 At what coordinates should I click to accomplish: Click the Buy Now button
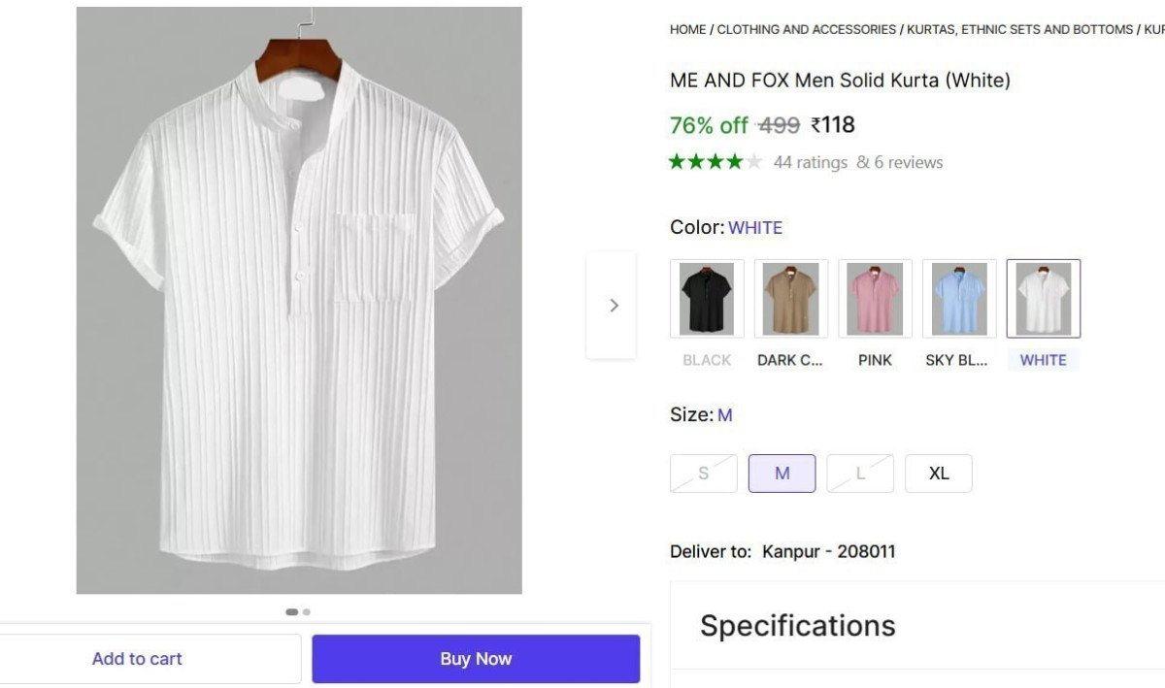(x=475, y=658)
